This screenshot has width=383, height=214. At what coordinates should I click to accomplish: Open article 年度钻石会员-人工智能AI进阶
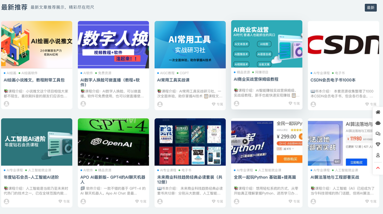coord(31,177)
